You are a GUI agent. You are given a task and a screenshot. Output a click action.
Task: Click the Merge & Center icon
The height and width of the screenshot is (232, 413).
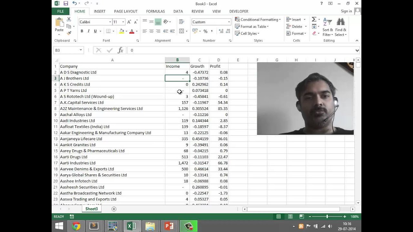182,31
